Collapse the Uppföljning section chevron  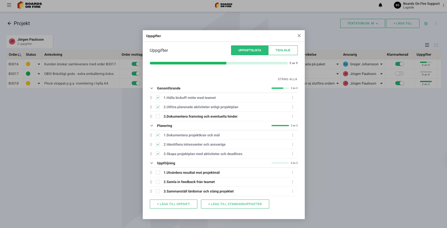pyautogui.click(x=152, y=163)
